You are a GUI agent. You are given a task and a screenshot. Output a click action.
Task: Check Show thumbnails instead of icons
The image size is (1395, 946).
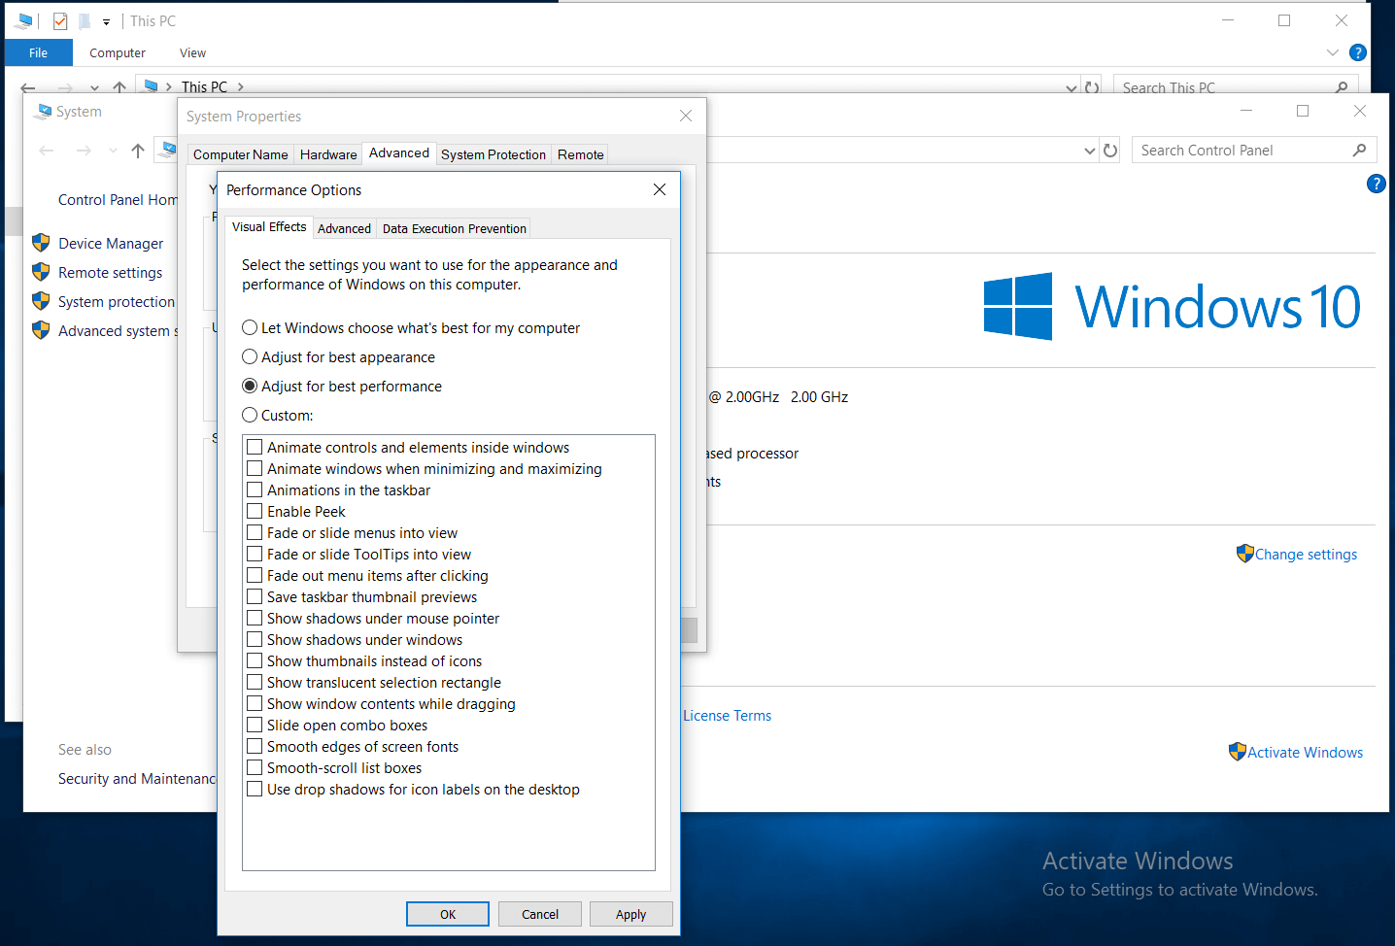(255, 660)
